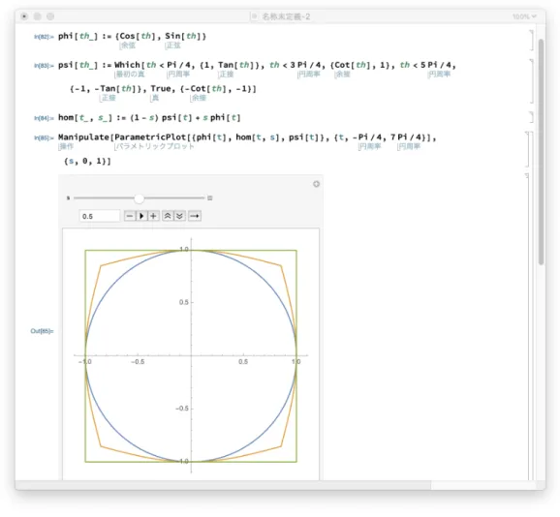The width and height of the screenshot is (560, 517).
Task: Click the Manipulate panel's circled plus options icon
Action: point(316,184)
